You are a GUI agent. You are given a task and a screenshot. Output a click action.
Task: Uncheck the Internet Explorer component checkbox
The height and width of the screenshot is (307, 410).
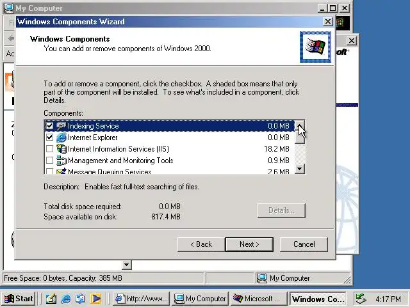(49, 138)
